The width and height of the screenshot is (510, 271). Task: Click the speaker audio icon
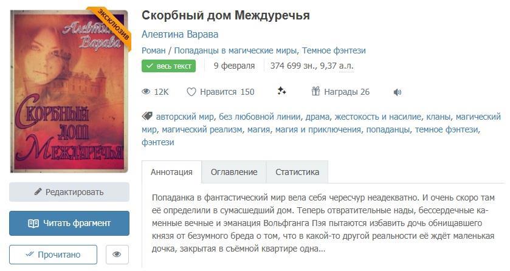tap(398, 92)
